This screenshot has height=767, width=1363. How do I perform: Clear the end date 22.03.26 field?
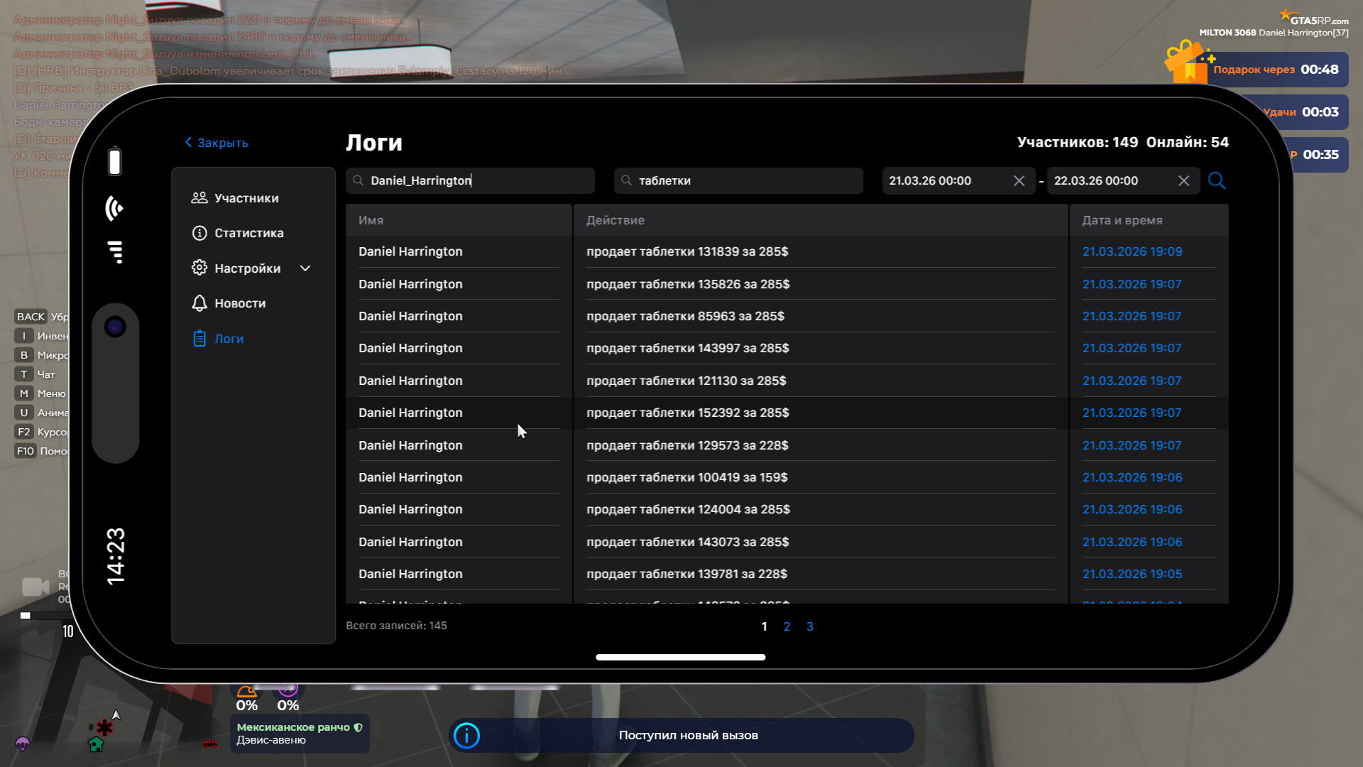coord(1183,180)
